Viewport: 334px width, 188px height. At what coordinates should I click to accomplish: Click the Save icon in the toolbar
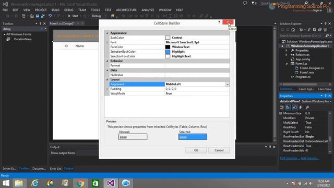37,16
